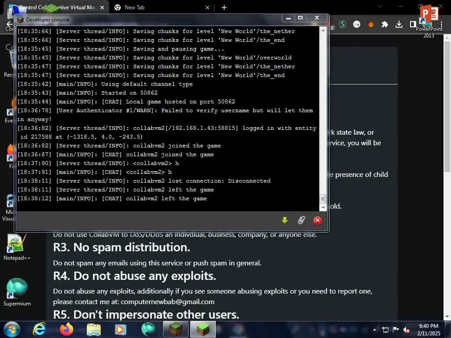Click the green S extension icon in browser toolbar

click(x=342, y=25)
